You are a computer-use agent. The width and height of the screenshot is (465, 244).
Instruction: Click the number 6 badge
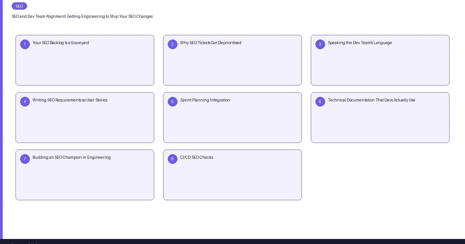pyautogui.click(x=320, y=102)
